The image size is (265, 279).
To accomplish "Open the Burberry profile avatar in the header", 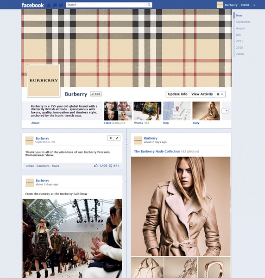I will (220, 5).
